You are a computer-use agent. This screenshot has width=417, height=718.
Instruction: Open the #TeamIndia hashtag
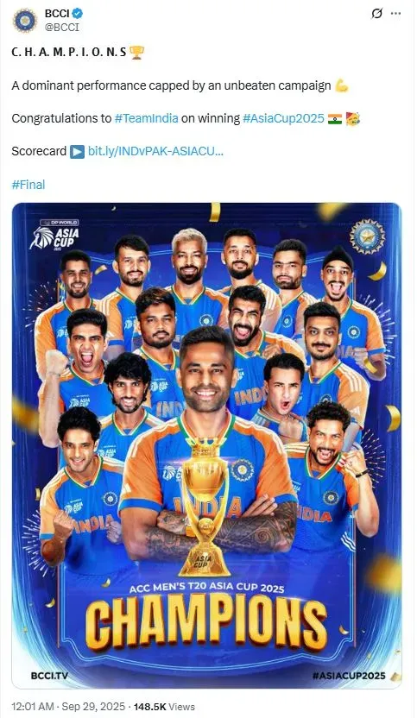point(146,118)
